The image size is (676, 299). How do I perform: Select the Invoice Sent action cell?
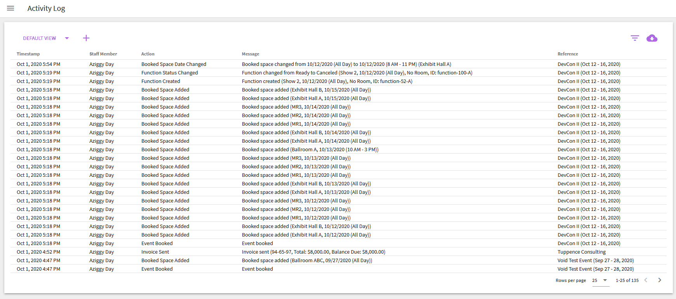[x=155, y=252]
